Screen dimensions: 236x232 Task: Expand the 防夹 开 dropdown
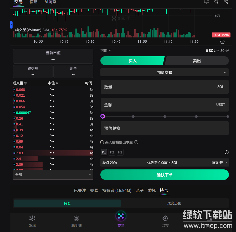point(220,163)
